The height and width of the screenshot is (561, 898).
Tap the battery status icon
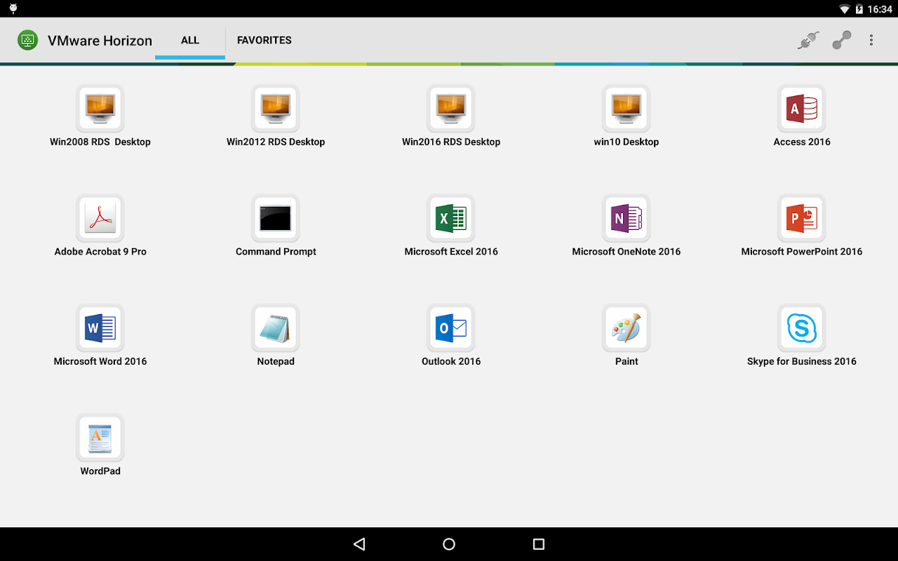(859, 9)
